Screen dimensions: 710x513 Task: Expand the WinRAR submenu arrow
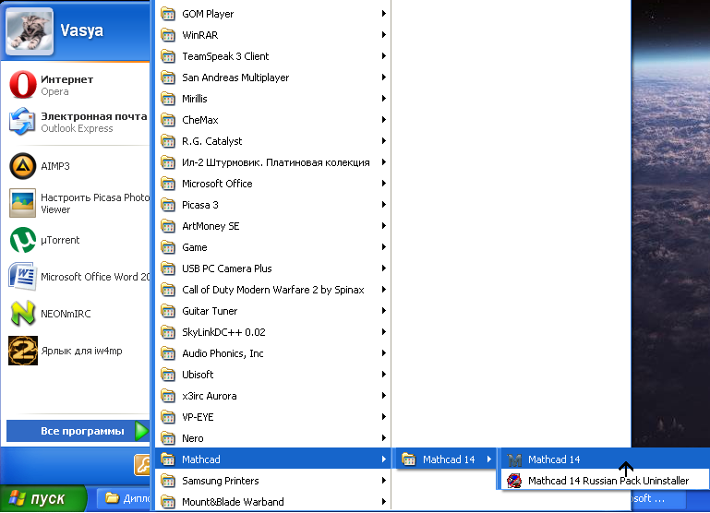(x=383, y=35)
